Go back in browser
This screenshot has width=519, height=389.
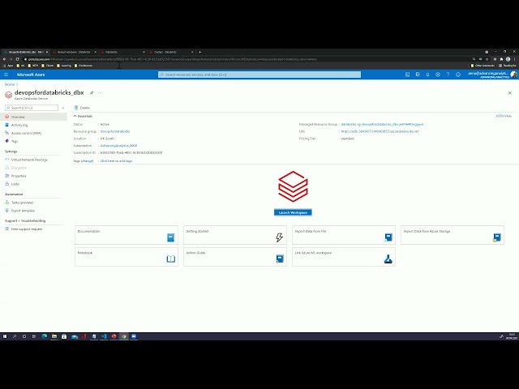(4, 59)
